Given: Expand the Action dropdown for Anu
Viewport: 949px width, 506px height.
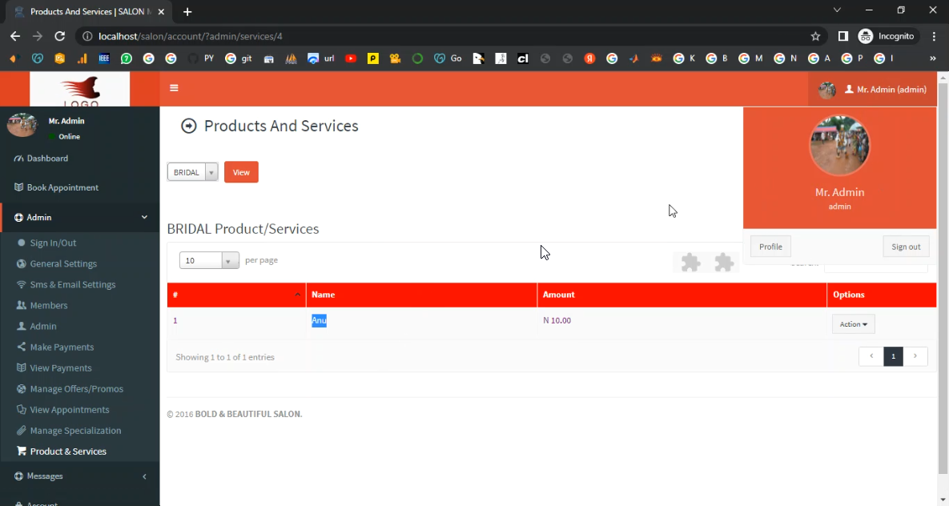Looking at the screenshot, I should 853,324.
